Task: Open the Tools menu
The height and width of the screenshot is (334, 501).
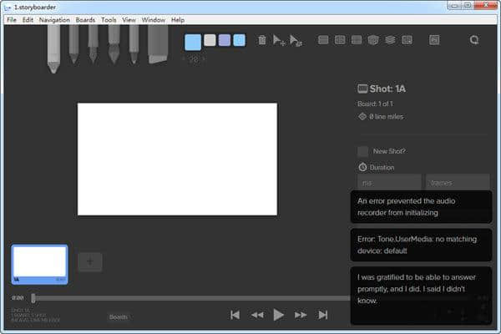Action: point(109,19)
